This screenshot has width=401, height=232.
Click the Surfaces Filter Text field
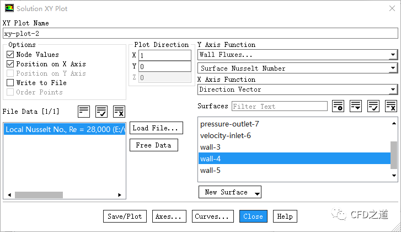tap(279, 106)
